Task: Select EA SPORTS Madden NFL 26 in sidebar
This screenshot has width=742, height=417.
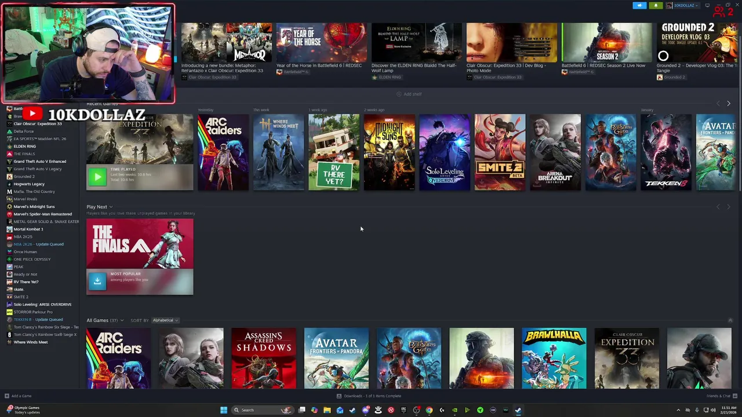Action: tap(40, 139)
